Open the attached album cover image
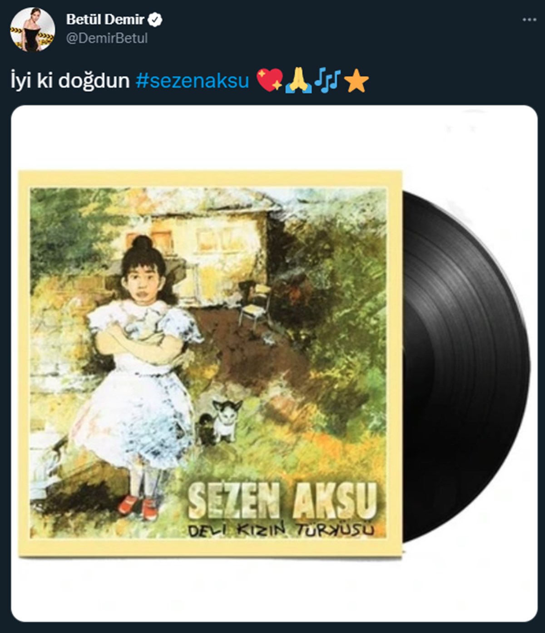545x633 pixels. point(274,363)
